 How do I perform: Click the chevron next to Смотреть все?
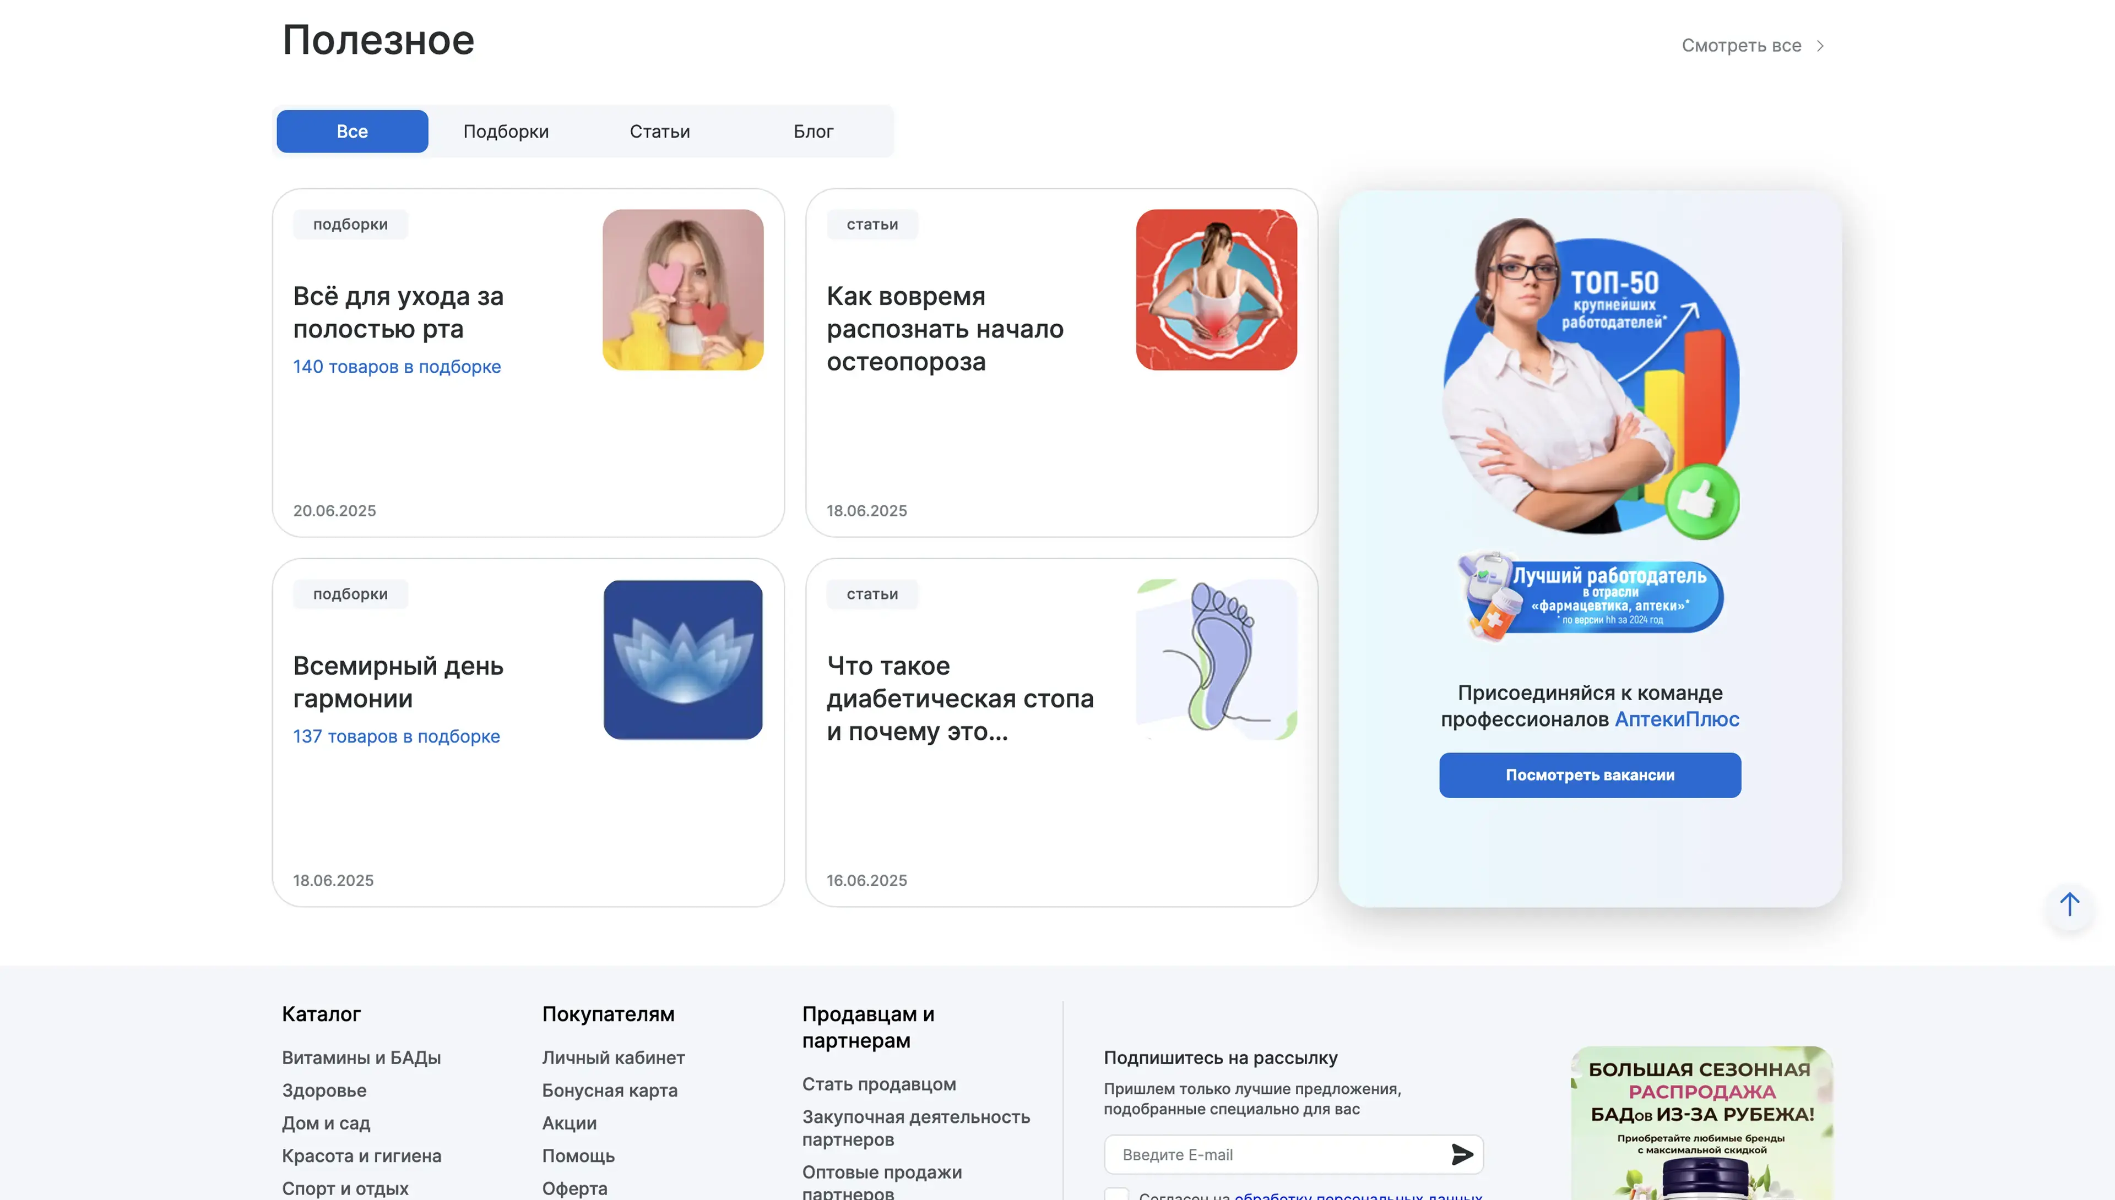1820,46
